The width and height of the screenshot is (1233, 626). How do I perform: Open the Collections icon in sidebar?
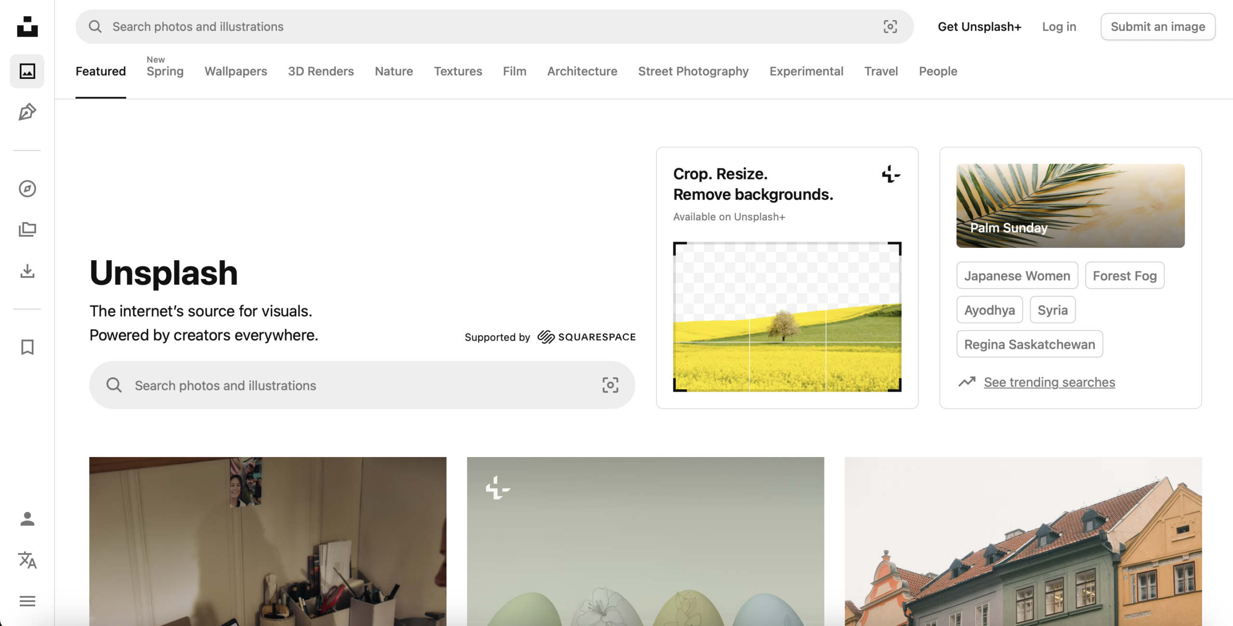tap(27, 230)
